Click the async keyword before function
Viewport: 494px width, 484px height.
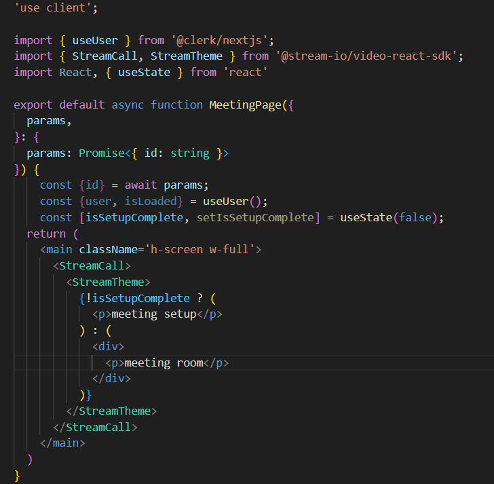pos(125,105)
